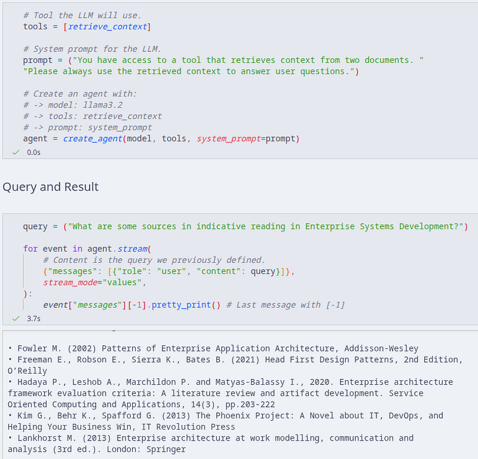Viewport: 478px width, 459px height.
Task: Click the comment '# -> prompt: system_prompt'
Action: tap(87, 127)
